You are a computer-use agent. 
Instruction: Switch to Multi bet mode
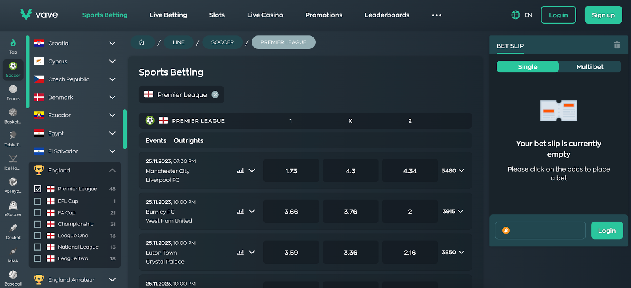click(x=590, y=66)
